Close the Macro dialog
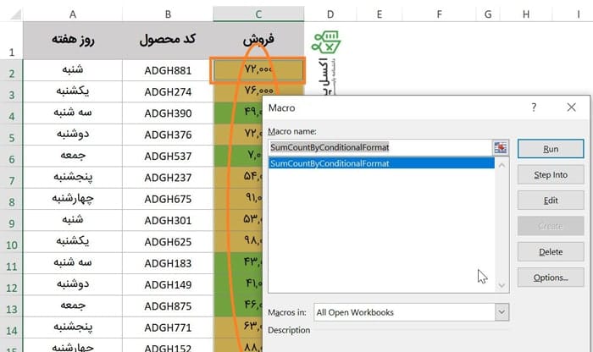Viewport: 593px width, 352px height. click(572, 107)
